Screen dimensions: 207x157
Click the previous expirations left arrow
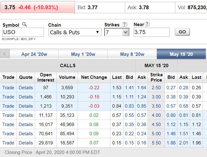coord(5,54)
